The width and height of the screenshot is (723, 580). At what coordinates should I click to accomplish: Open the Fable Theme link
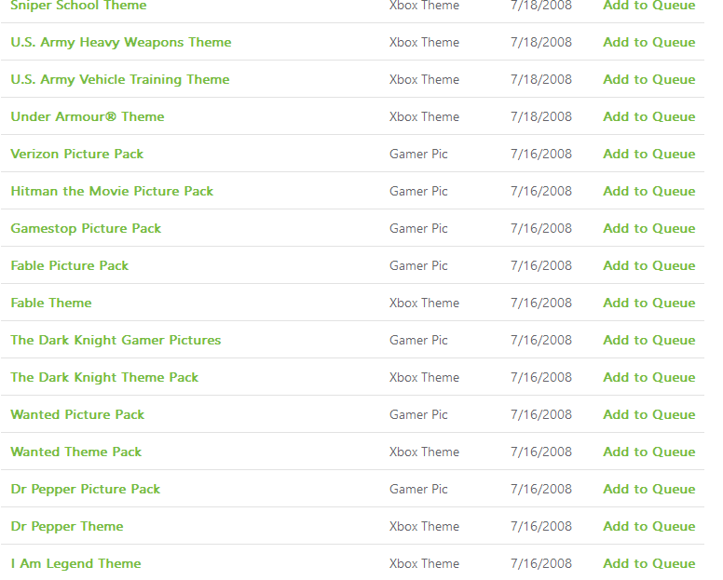click(51, 303)
